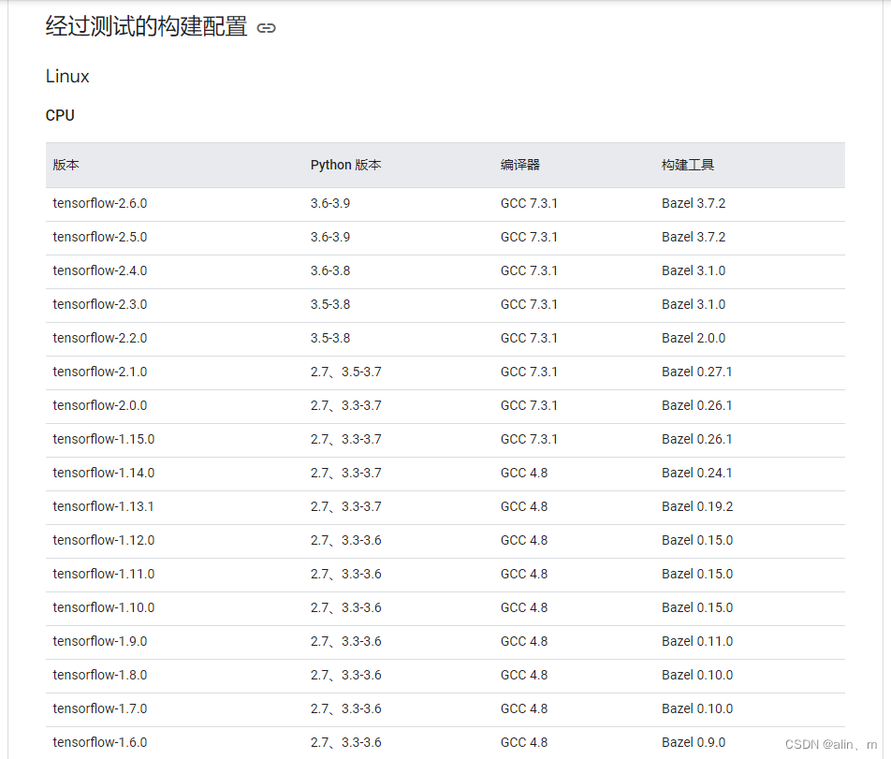Image resolution: width=891 pixels, height=759 pixels.
Task: Select the tensorflow-2.5.0 cell
Action: (100, 237)
